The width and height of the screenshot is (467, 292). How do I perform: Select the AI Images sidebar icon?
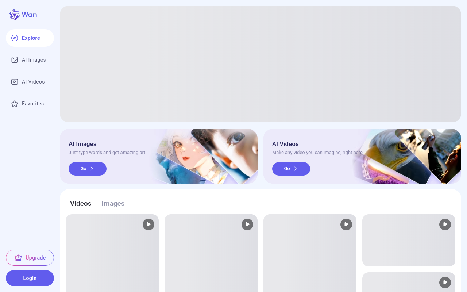(x=15, y=60)
